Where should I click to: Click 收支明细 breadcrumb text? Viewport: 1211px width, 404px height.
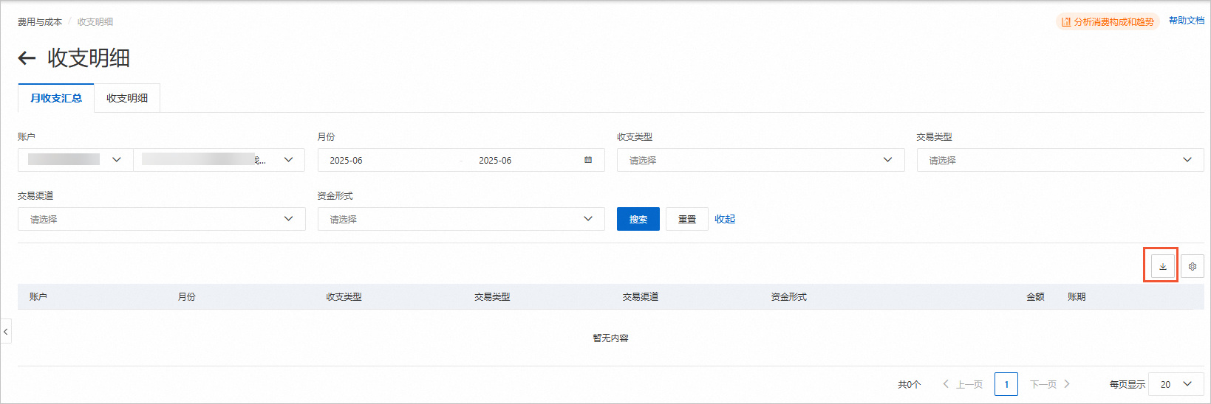pos(95,22)
